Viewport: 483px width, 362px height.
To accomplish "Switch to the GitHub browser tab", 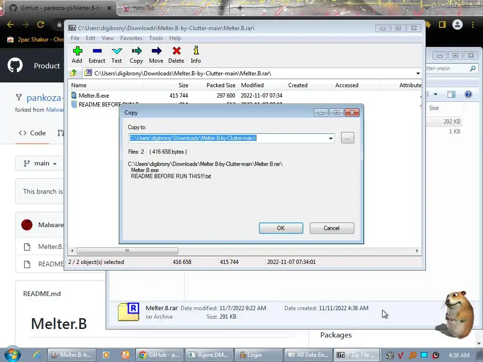I will (60, 8).
